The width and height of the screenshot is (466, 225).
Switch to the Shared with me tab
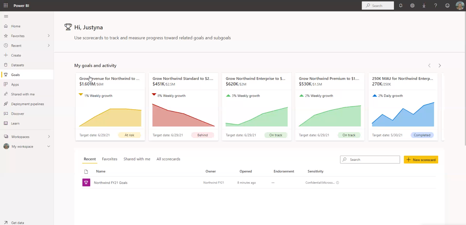tap(137, 159)
